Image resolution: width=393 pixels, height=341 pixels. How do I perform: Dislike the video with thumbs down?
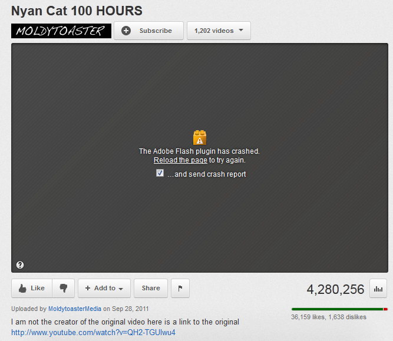click(x=64, y=288)
